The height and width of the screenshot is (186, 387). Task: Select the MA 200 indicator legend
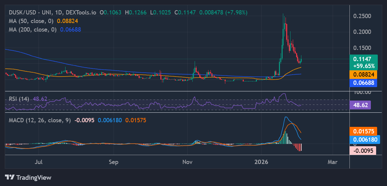tap(33, 29)
